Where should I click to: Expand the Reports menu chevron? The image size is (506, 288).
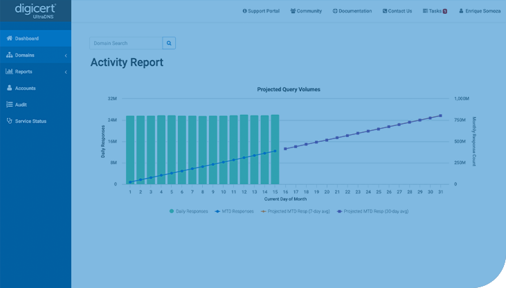[66, 72]
